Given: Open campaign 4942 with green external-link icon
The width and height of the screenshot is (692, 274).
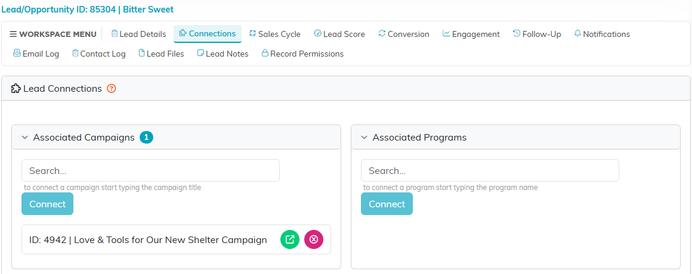Looking at the screenshot, I should 290,239.
